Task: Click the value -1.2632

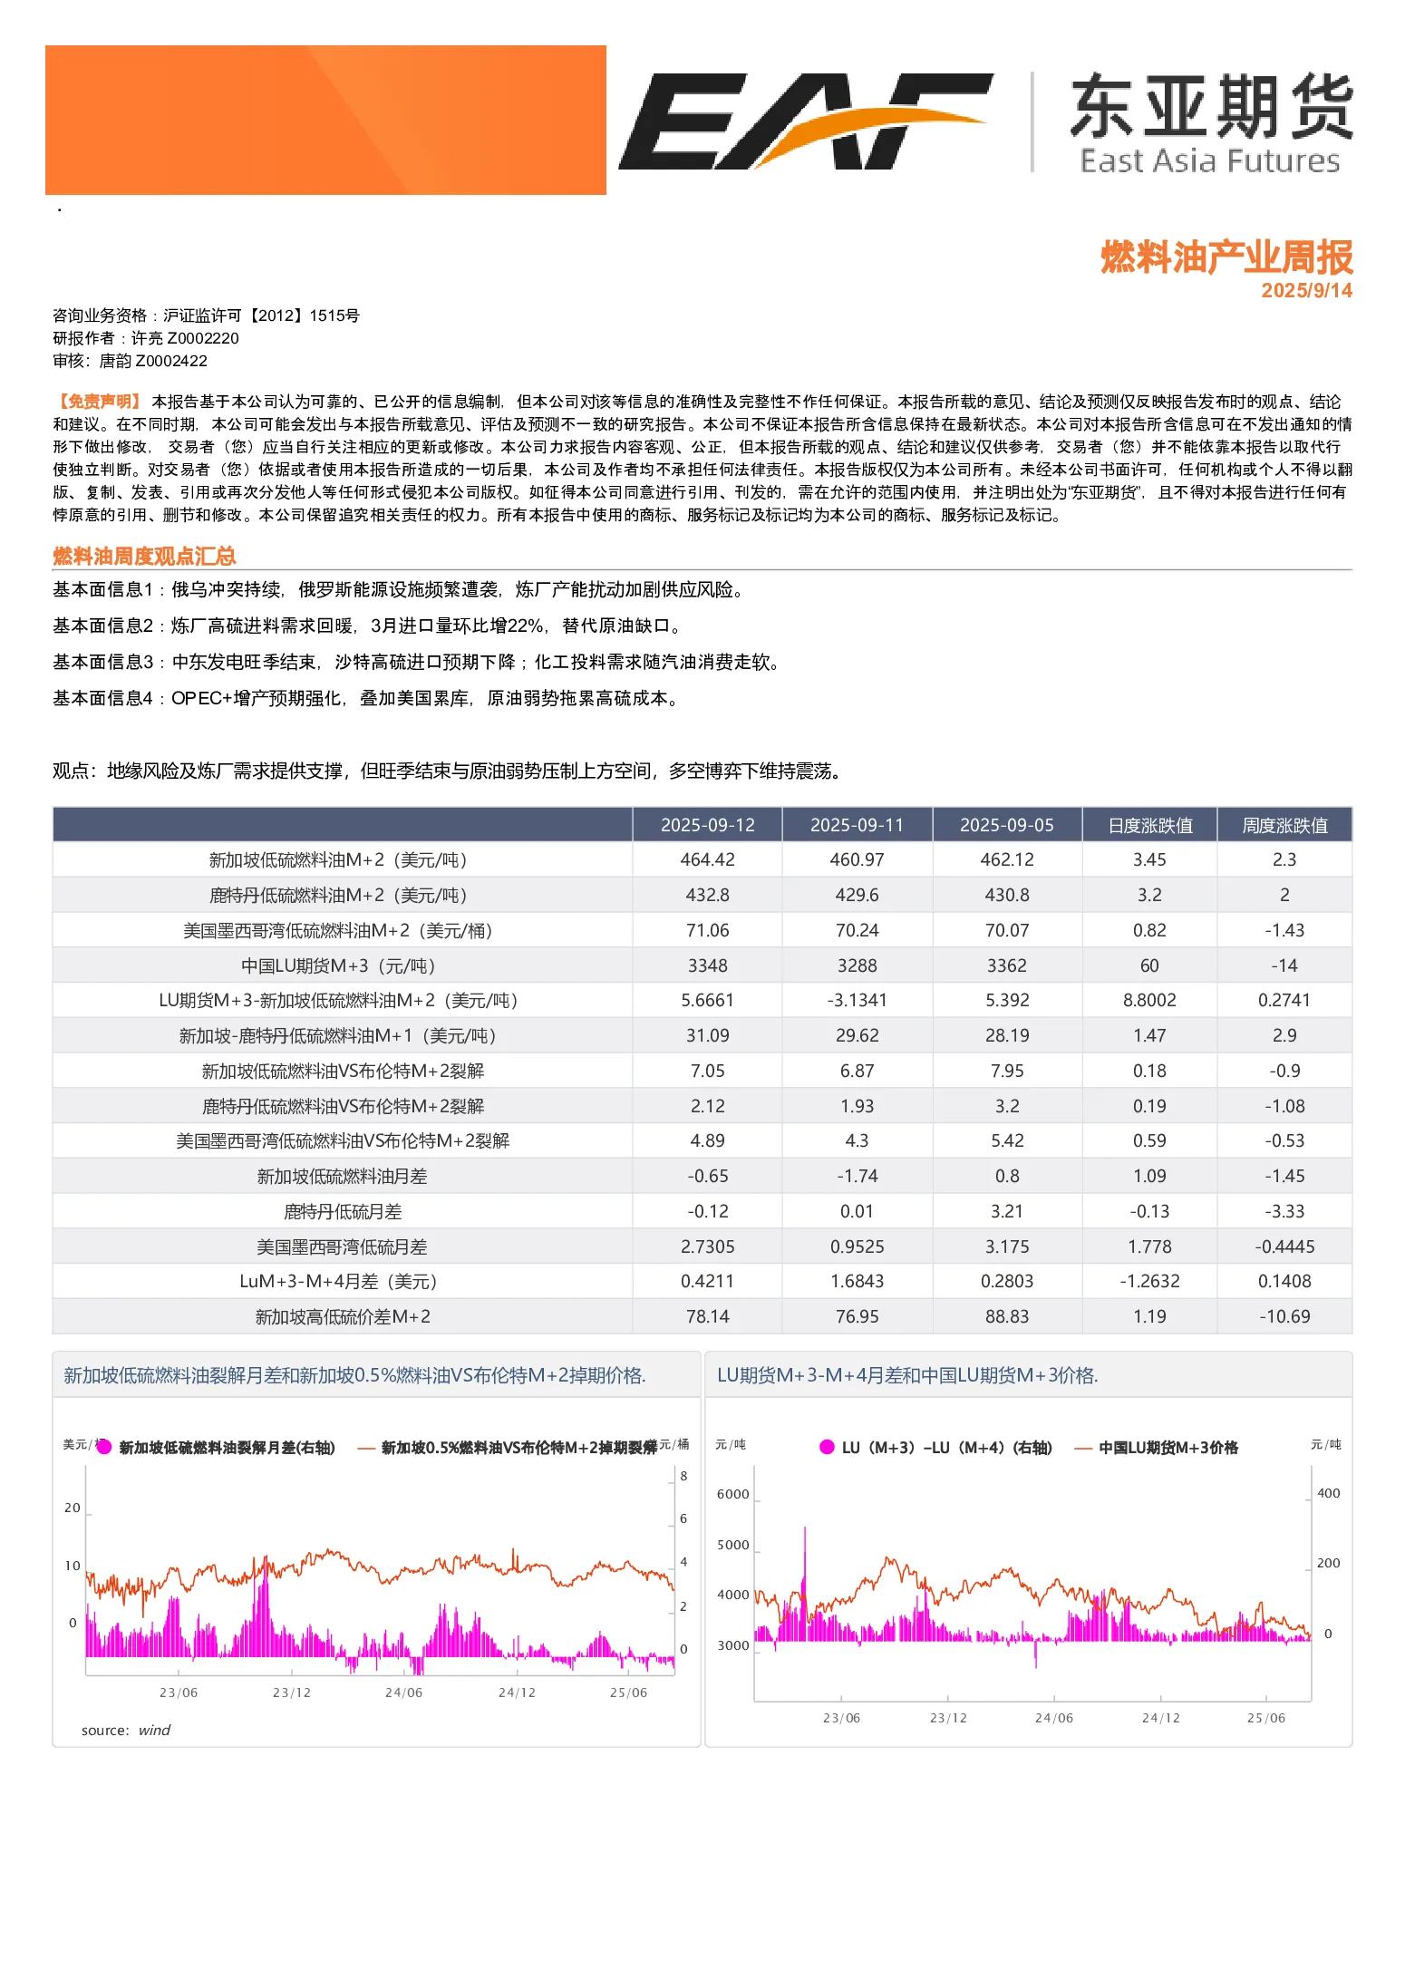Action: [x=1149, y=1281]
